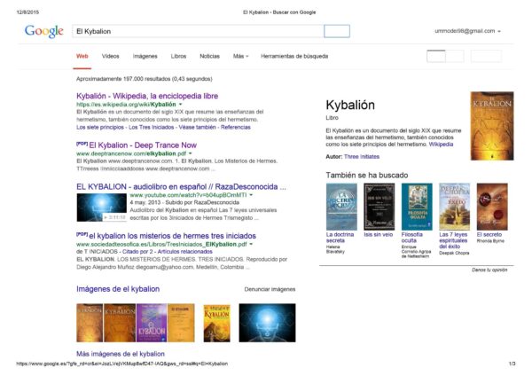Click Danos tu opinión feedback link
532x376 pixels.
pyautogui.click(x=489, y=270)
